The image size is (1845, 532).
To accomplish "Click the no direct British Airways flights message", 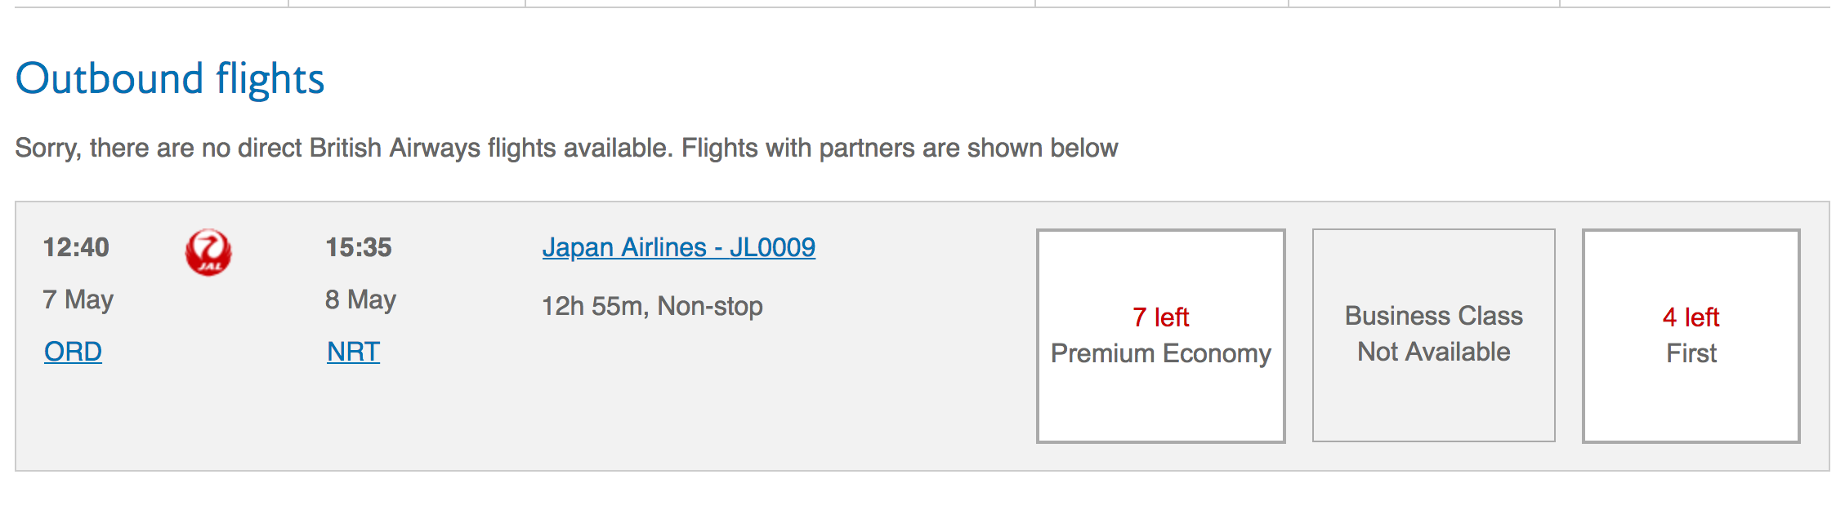I will coord(566,148).
